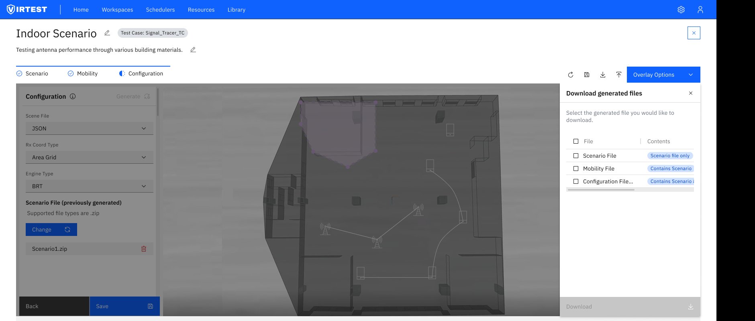Image resolution: width=755 pixels, height=321 pixels.
Task: Click the Download button at panel bottom
Action: click(x=630, y=307)
